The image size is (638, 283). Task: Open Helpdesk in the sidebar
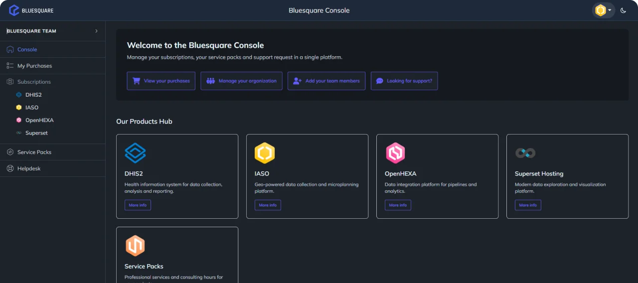tap(52, 168)
